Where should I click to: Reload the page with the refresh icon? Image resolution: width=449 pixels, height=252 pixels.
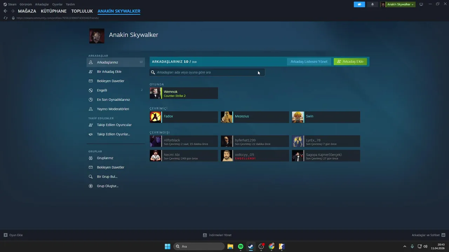[x=5, y=18]
